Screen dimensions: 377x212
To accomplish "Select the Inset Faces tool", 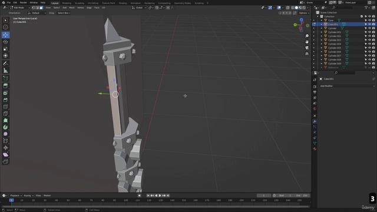I will point(5,93).
